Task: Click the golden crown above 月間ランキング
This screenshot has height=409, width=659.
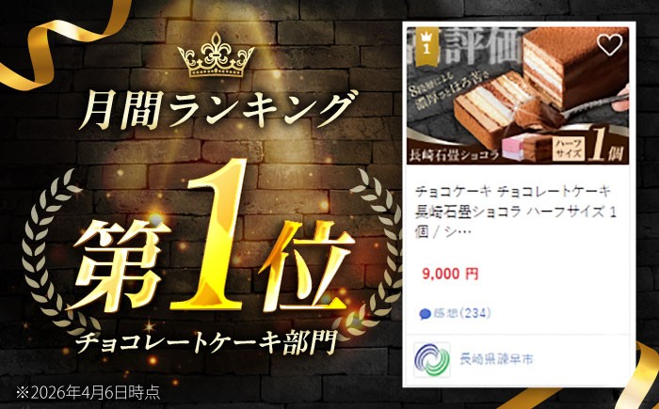Action: tap(216, 55)
